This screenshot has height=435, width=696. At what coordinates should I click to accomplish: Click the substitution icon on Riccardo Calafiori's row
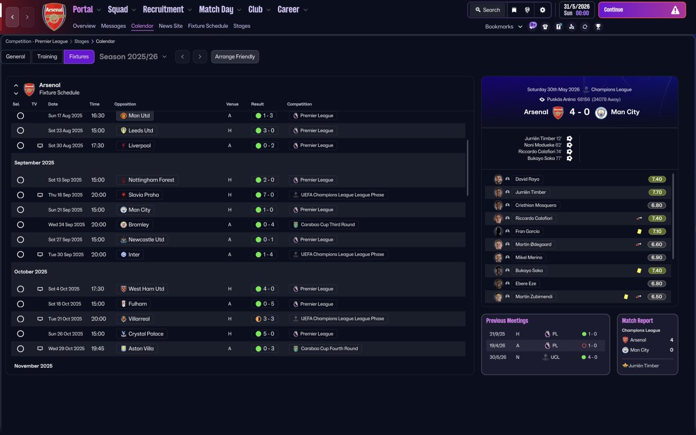coord(639,219)
